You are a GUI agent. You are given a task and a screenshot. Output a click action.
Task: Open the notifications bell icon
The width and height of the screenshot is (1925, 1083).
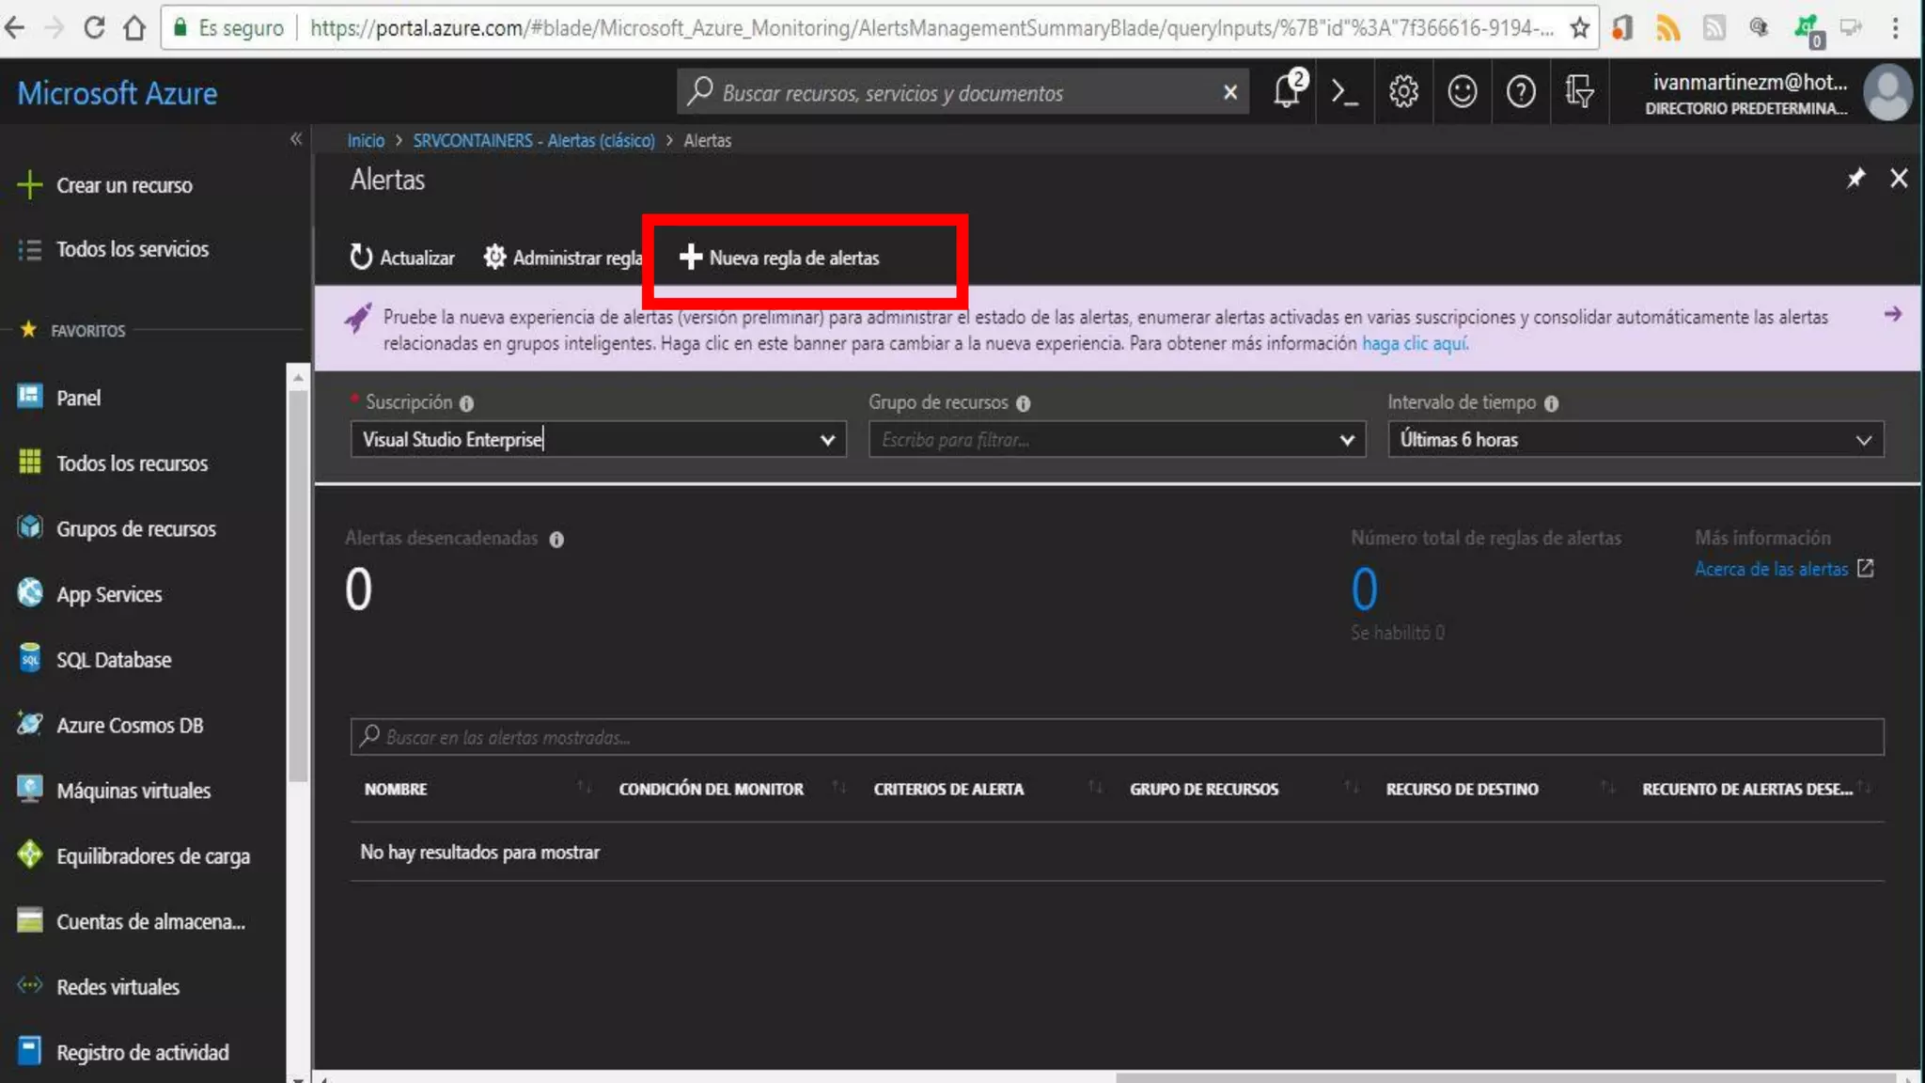coord(1287,92)
